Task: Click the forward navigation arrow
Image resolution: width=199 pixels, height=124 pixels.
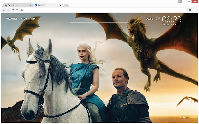Action: point(8,10)
